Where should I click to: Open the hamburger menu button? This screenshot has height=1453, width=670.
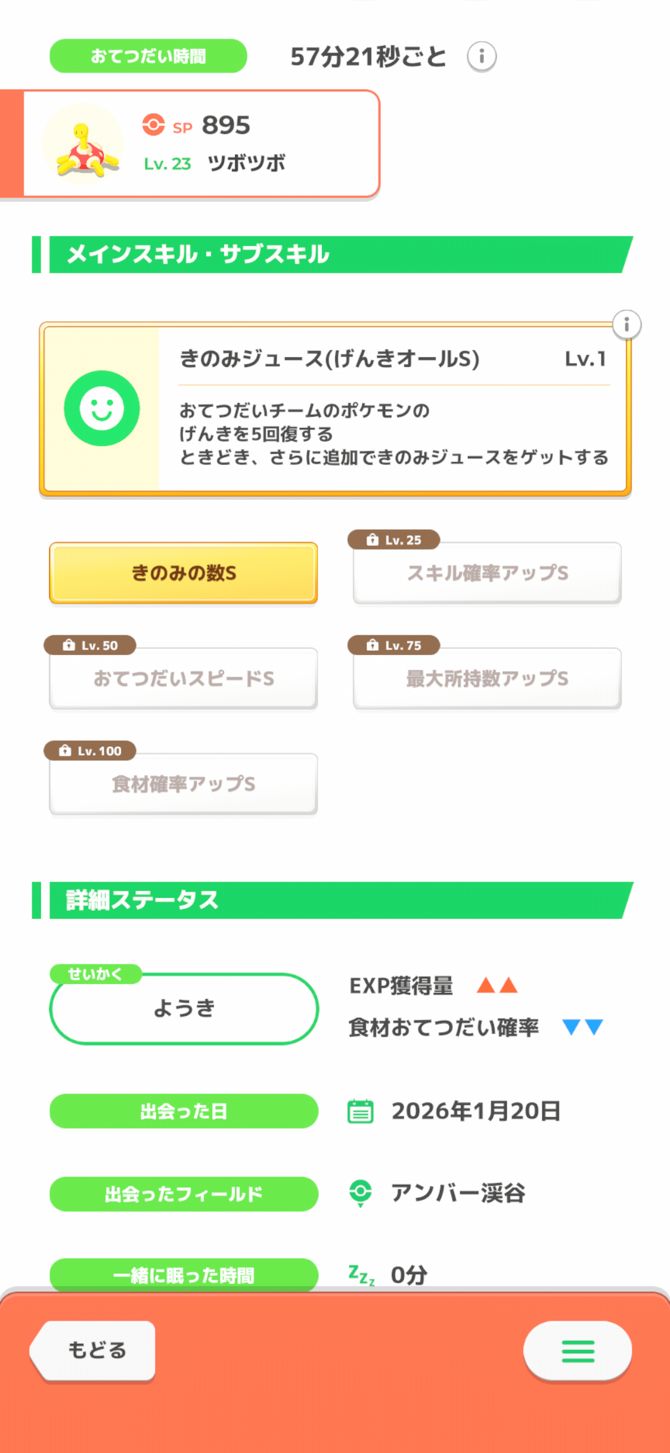coord(578,1351)
